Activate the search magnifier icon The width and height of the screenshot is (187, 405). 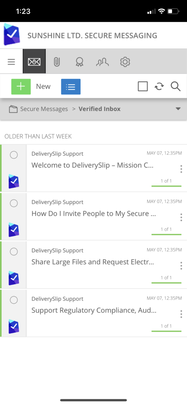click(176, 86)
